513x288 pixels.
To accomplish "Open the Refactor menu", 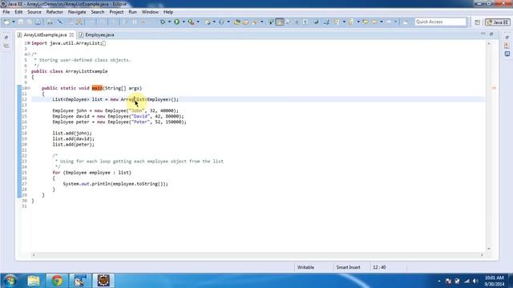I will [x=55, y=12].
